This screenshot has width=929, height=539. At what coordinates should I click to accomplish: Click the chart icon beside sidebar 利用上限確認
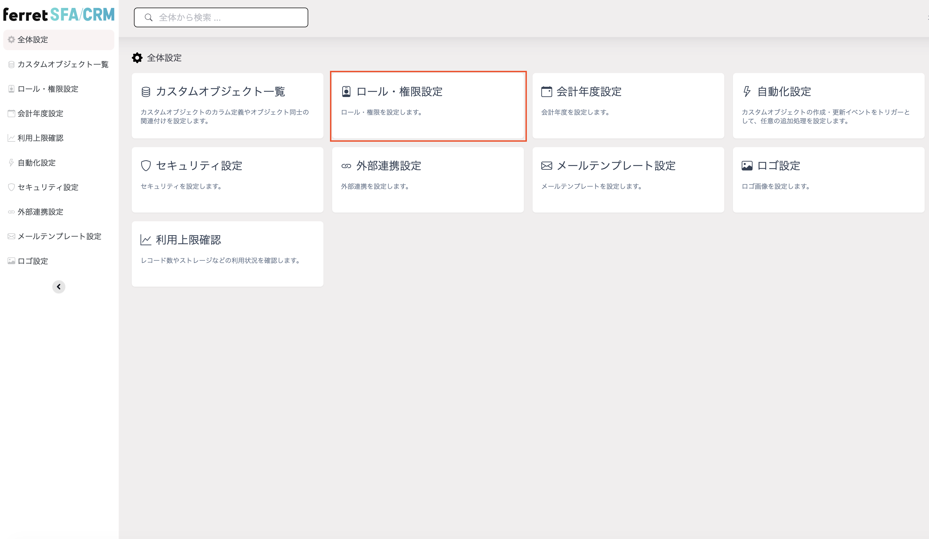click(11, 138)
